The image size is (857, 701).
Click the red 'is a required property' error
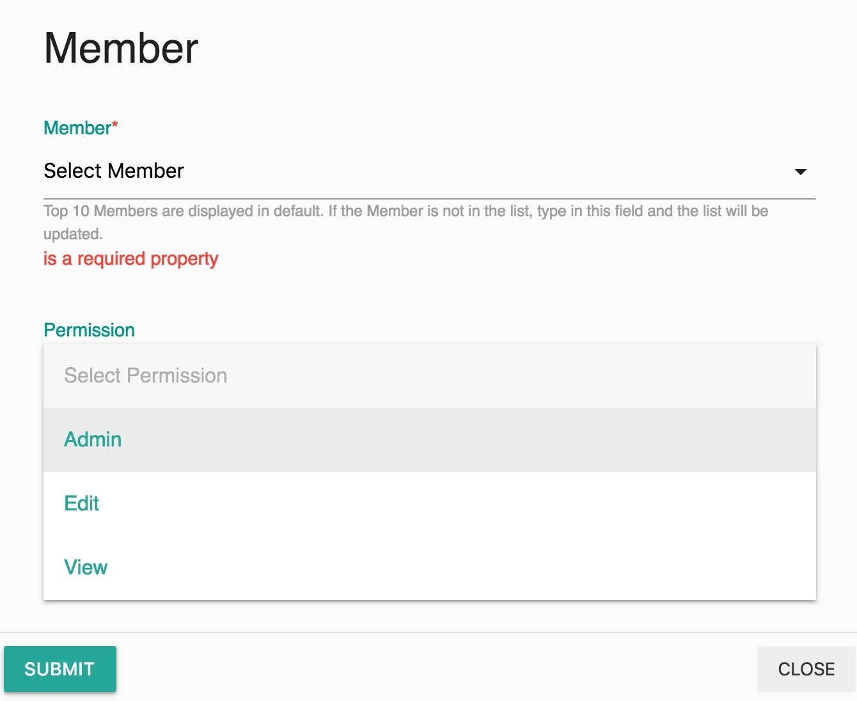point(131,259)
